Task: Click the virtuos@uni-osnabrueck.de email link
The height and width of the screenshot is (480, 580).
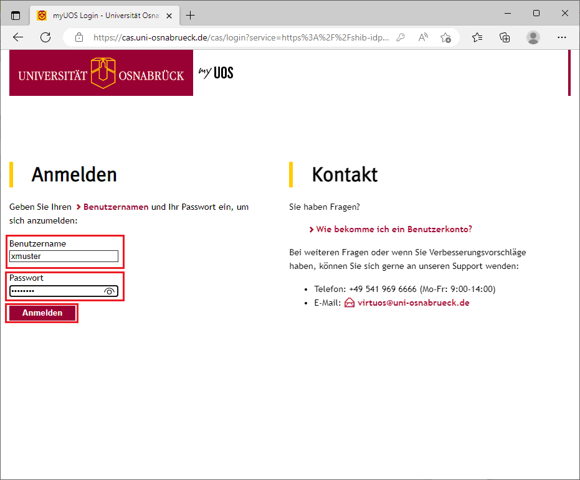Action: pos(413,303)
